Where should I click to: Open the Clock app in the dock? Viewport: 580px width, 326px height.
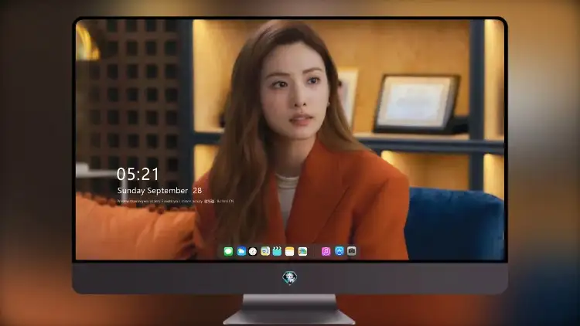click(x=253, y=251)
